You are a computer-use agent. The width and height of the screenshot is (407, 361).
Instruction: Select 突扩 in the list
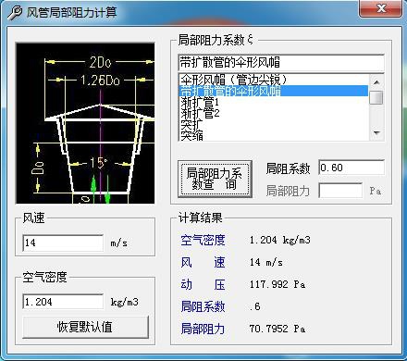(273, 124)
